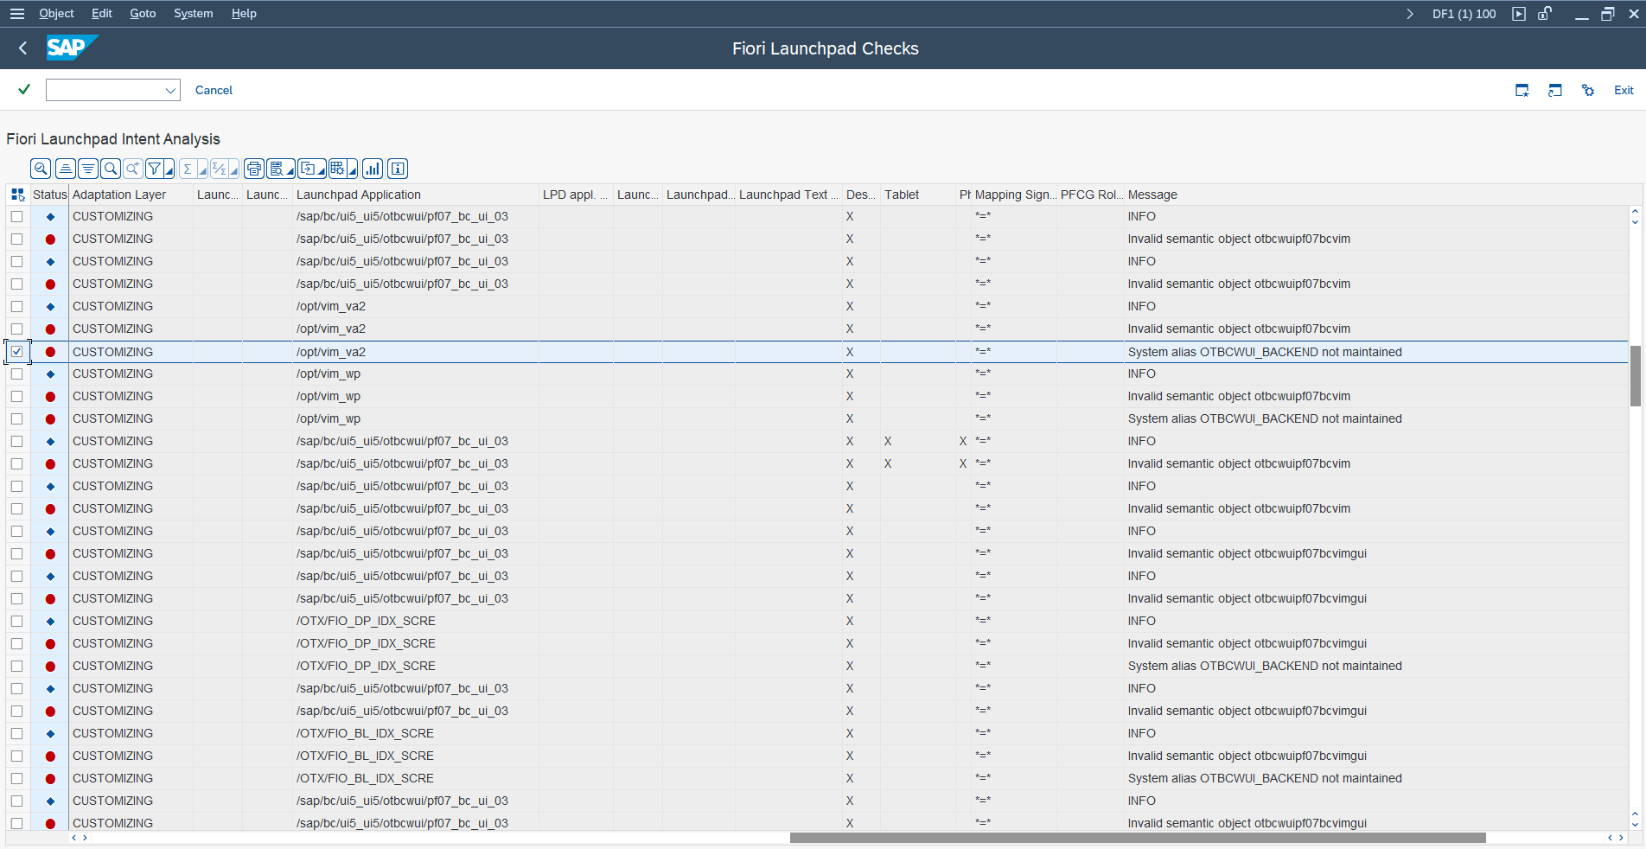Select the /opt/vim_va2 INFO row checkbox

click(x=17, y=306)
